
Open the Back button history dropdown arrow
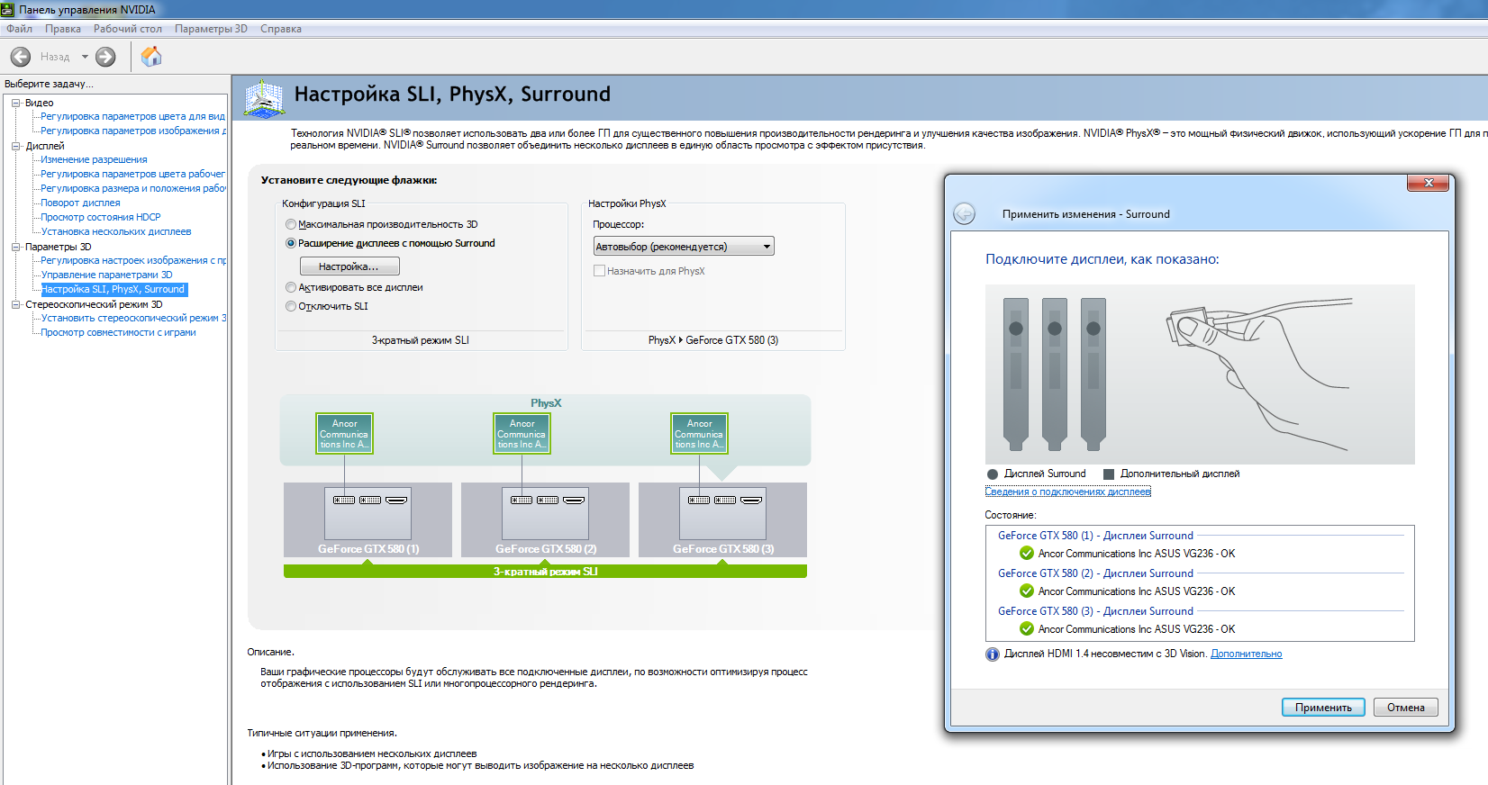85,57
